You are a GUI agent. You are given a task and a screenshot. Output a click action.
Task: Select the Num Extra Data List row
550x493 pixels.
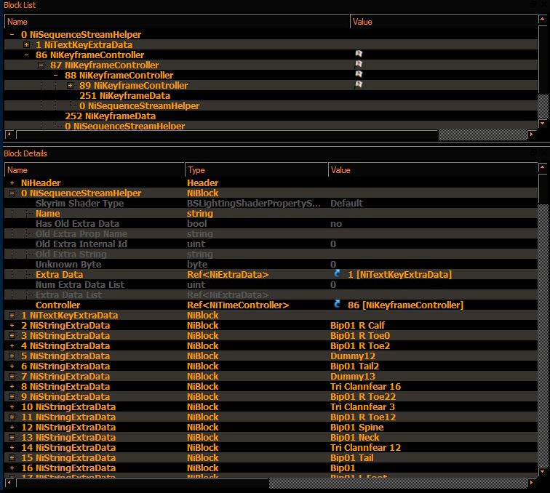(271, 285)
